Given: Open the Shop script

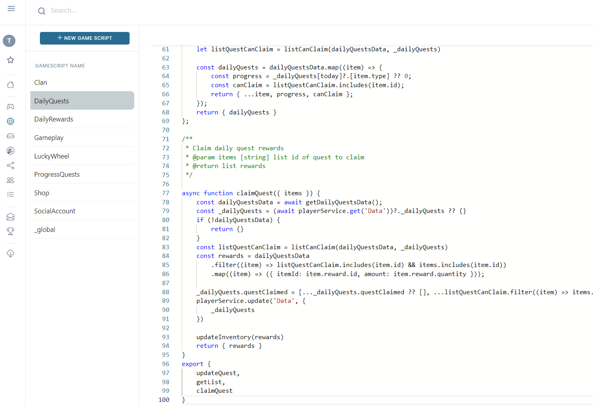Looking at the screenshot, I should [x=82, y=193].
